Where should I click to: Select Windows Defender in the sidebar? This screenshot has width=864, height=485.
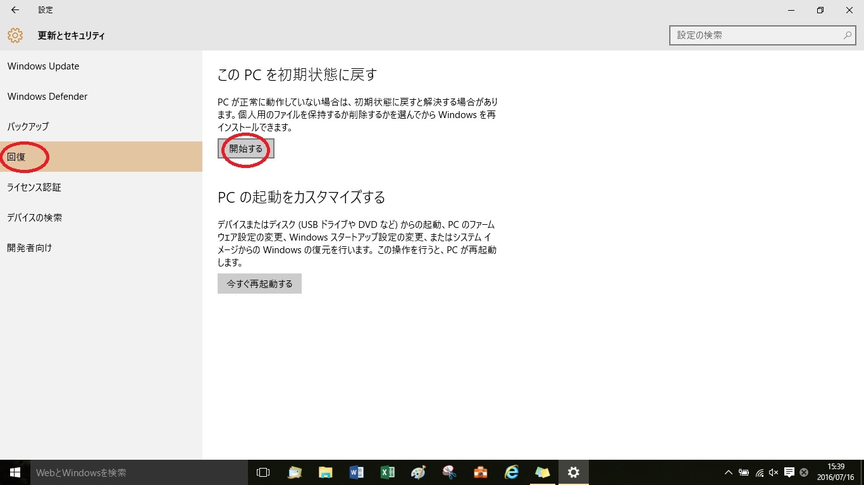[101, 97]
